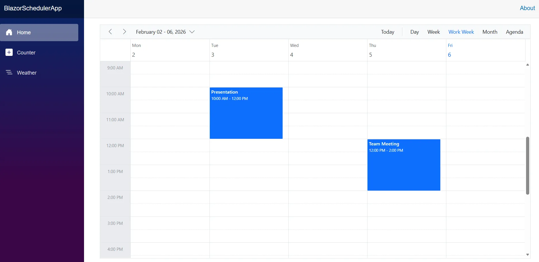Select the Work Week view

tap(461, 32)
